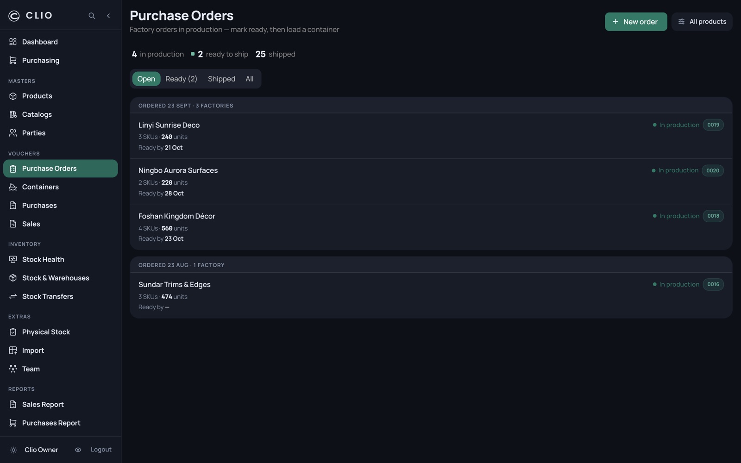Toggle the eye visibility icon near Logout

coord(78,450)
